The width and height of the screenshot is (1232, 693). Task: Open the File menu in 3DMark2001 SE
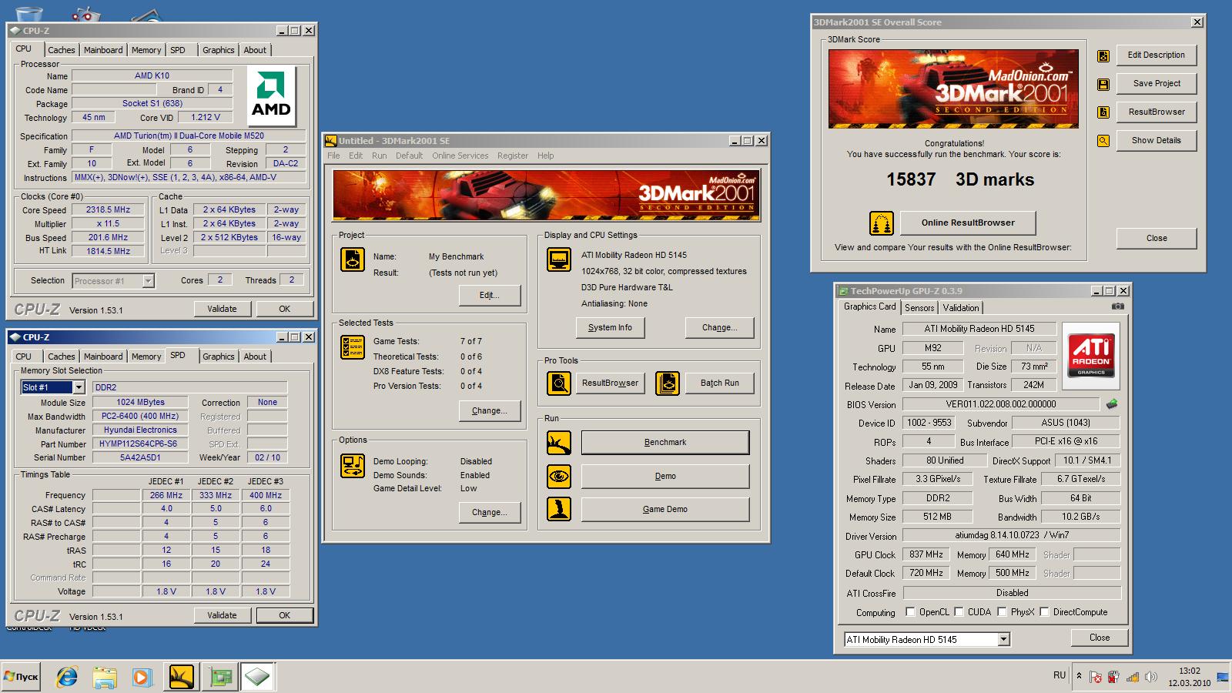click(x=333, y=156)
